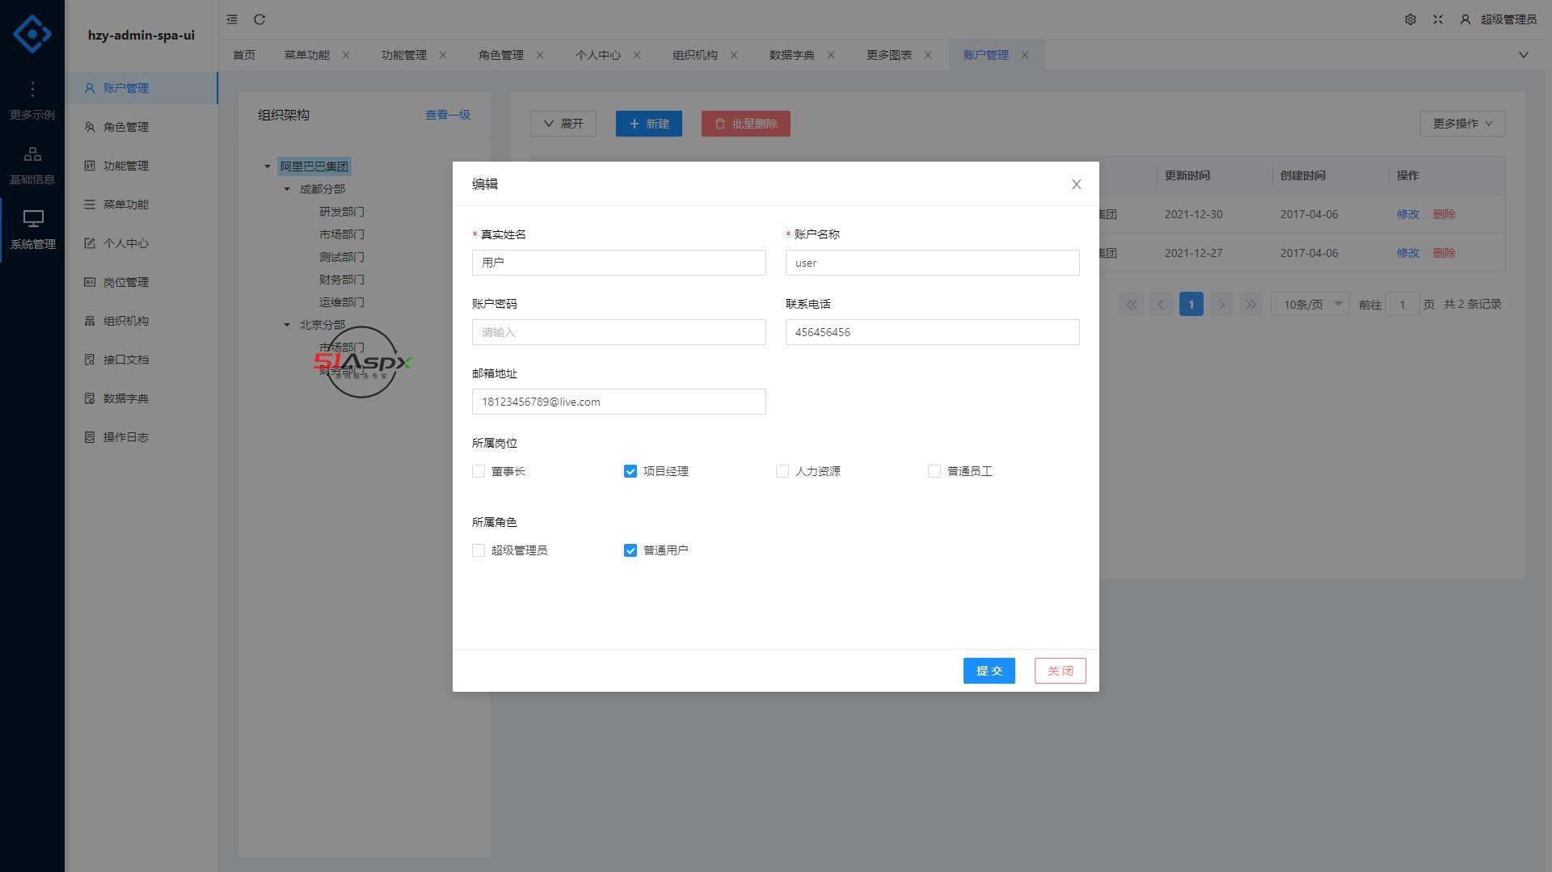Click 删除 for the 2021-12-27 row

pos(1444,253)
